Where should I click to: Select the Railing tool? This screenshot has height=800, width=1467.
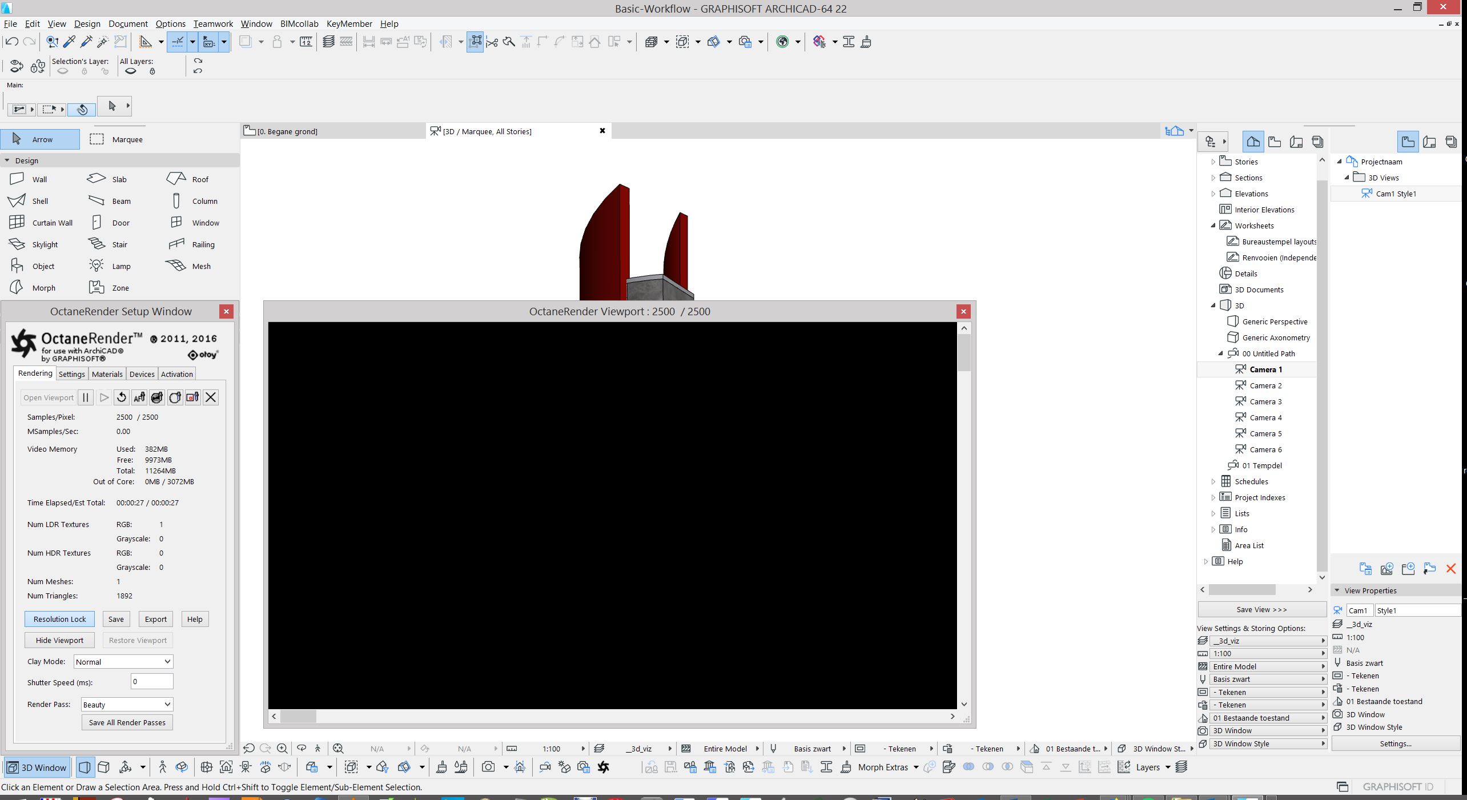point(192,244)
